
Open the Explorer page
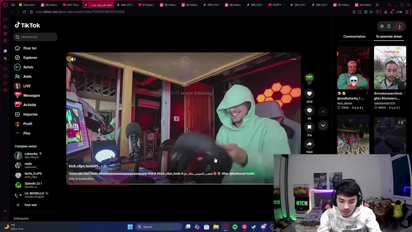26,58
